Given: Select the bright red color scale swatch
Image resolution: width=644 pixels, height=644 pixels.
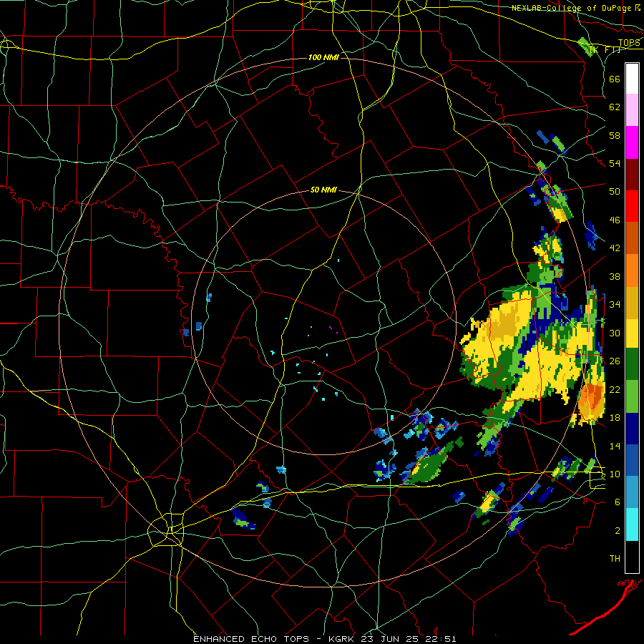Looking at the screenshot, I should click(x=632, y=206).
